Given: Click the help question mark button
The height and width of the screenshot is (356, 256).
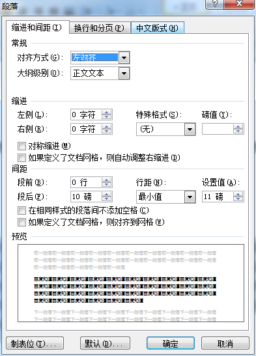Looking at the screenshot, I should [x=214, y=4].
